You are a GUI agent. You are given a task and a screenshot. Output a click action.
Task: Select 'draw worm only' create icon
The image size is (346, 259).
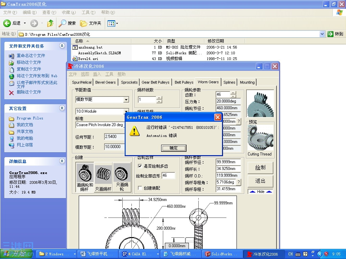[x=103, y=177]
